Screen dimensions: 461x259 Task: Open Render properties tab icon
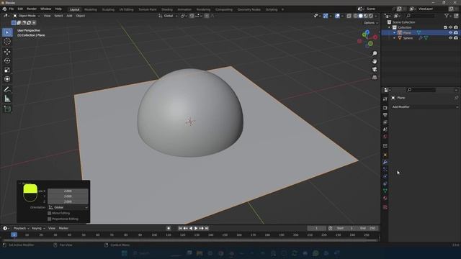pyautogui.click(x=385, y=108)
